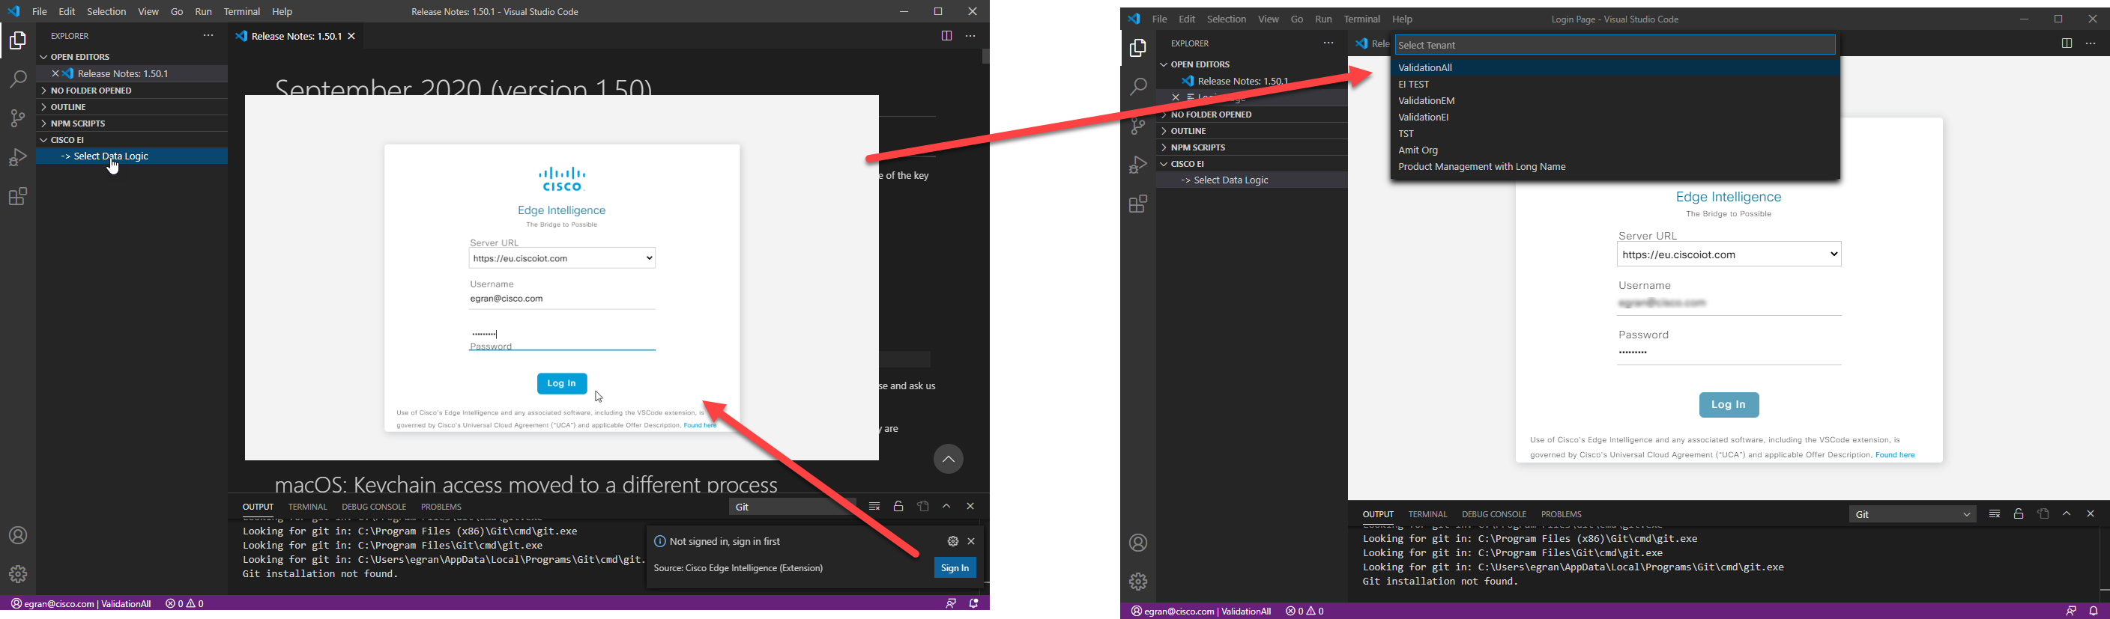
Task: Click Log In button in right login form
Action: coord(1729,405)
